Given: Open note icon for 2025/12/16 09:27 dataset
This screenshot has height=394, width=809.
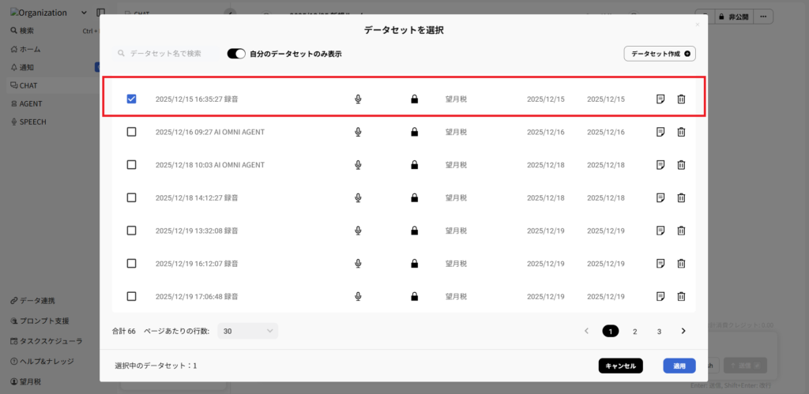Looking at the screenshot, I should [x=660, y=132].
